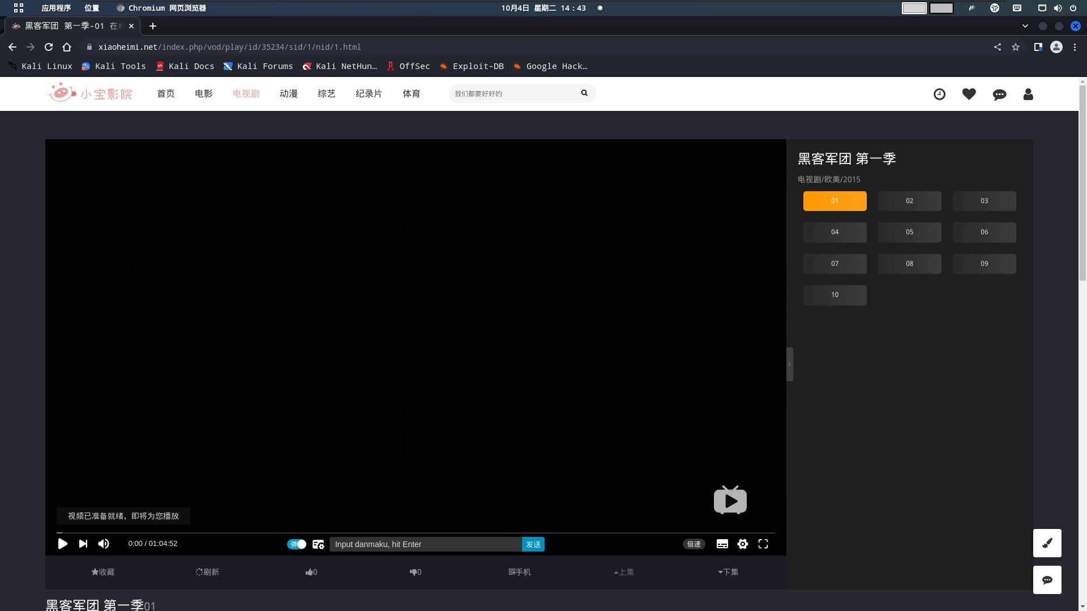The width and height of the screenshot is (1087, 611).
Task: Share this page from address bar
Action: point(998,47)
